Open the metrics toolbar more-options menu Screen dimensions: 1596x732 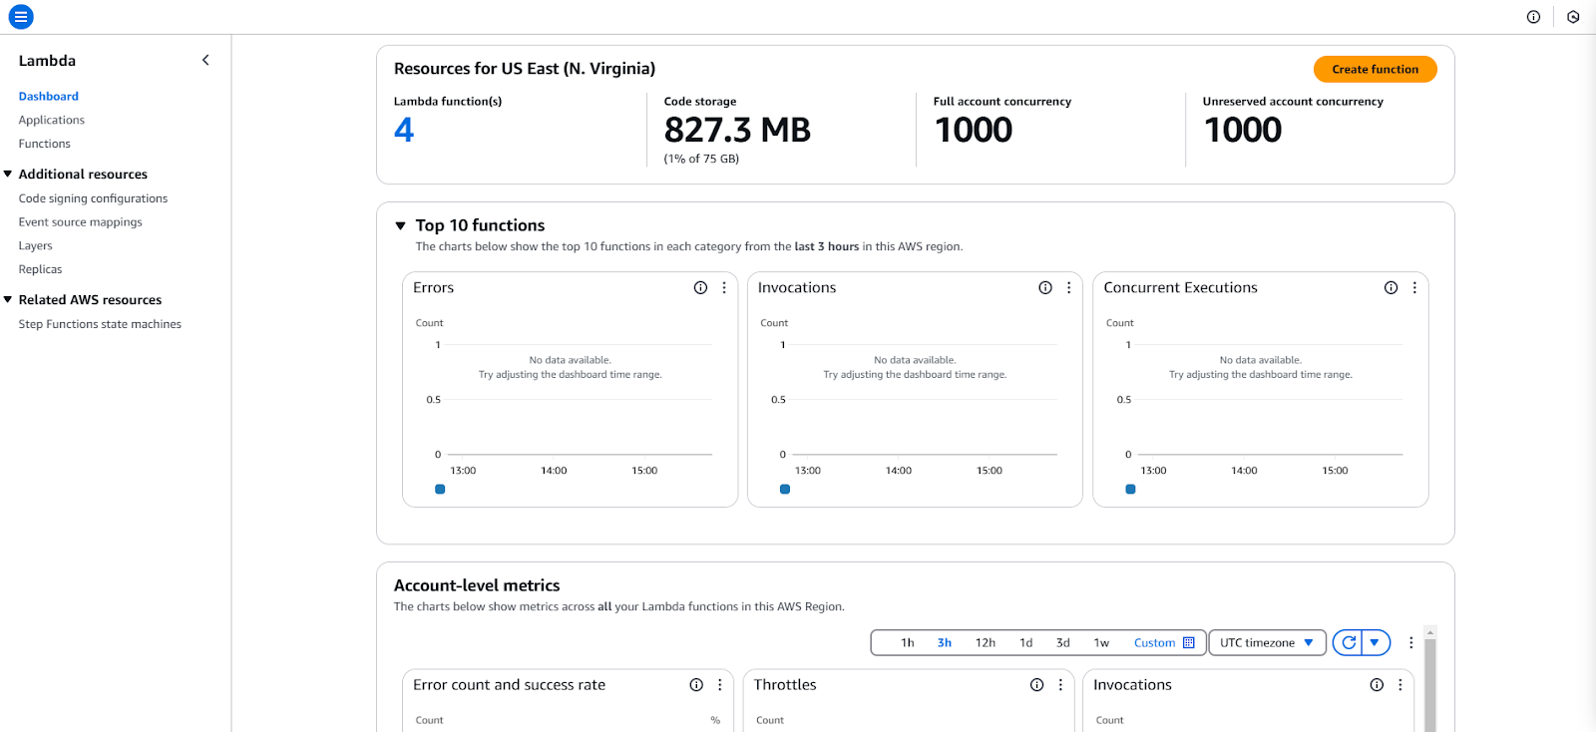click(x=1410, y=643)
